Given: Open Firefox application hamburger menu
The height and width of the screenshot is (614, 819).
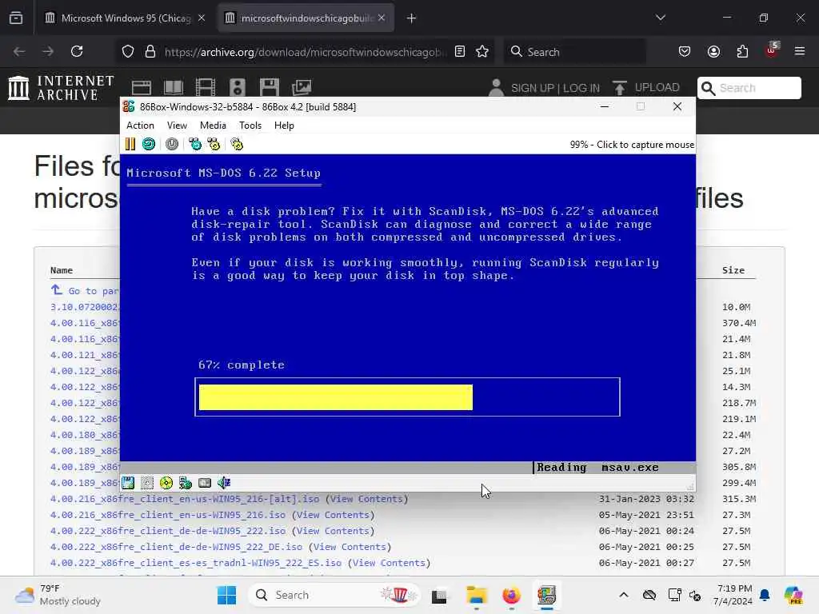Looking at the screenshot, I should click(800, 52).
